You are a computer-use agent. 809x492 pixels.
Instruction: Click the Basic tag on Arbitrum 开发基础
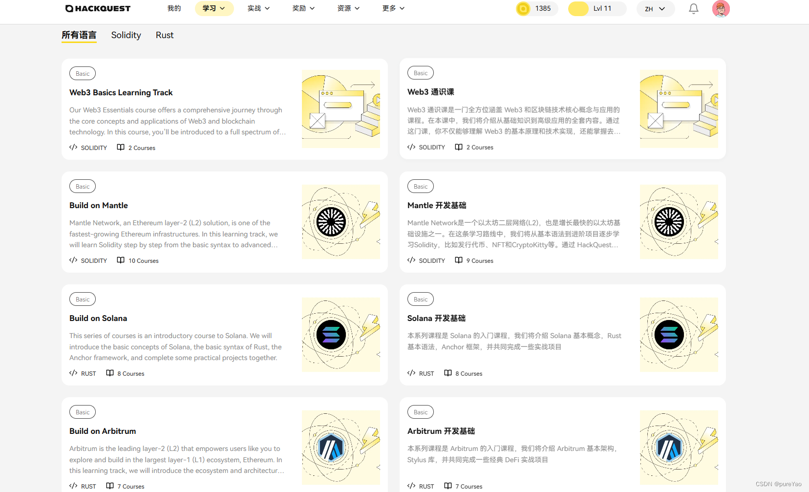click(421, 412)
